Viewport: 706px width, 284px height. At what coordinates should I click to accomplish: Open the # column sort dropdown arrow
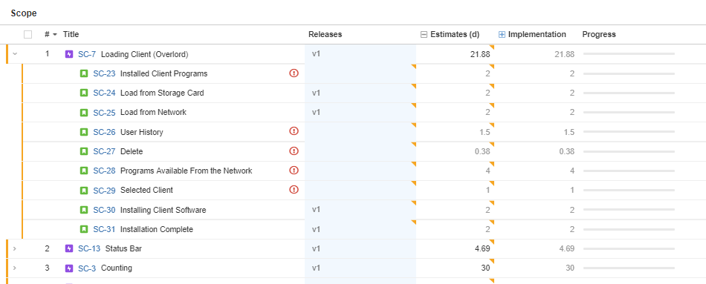(55, 35)
